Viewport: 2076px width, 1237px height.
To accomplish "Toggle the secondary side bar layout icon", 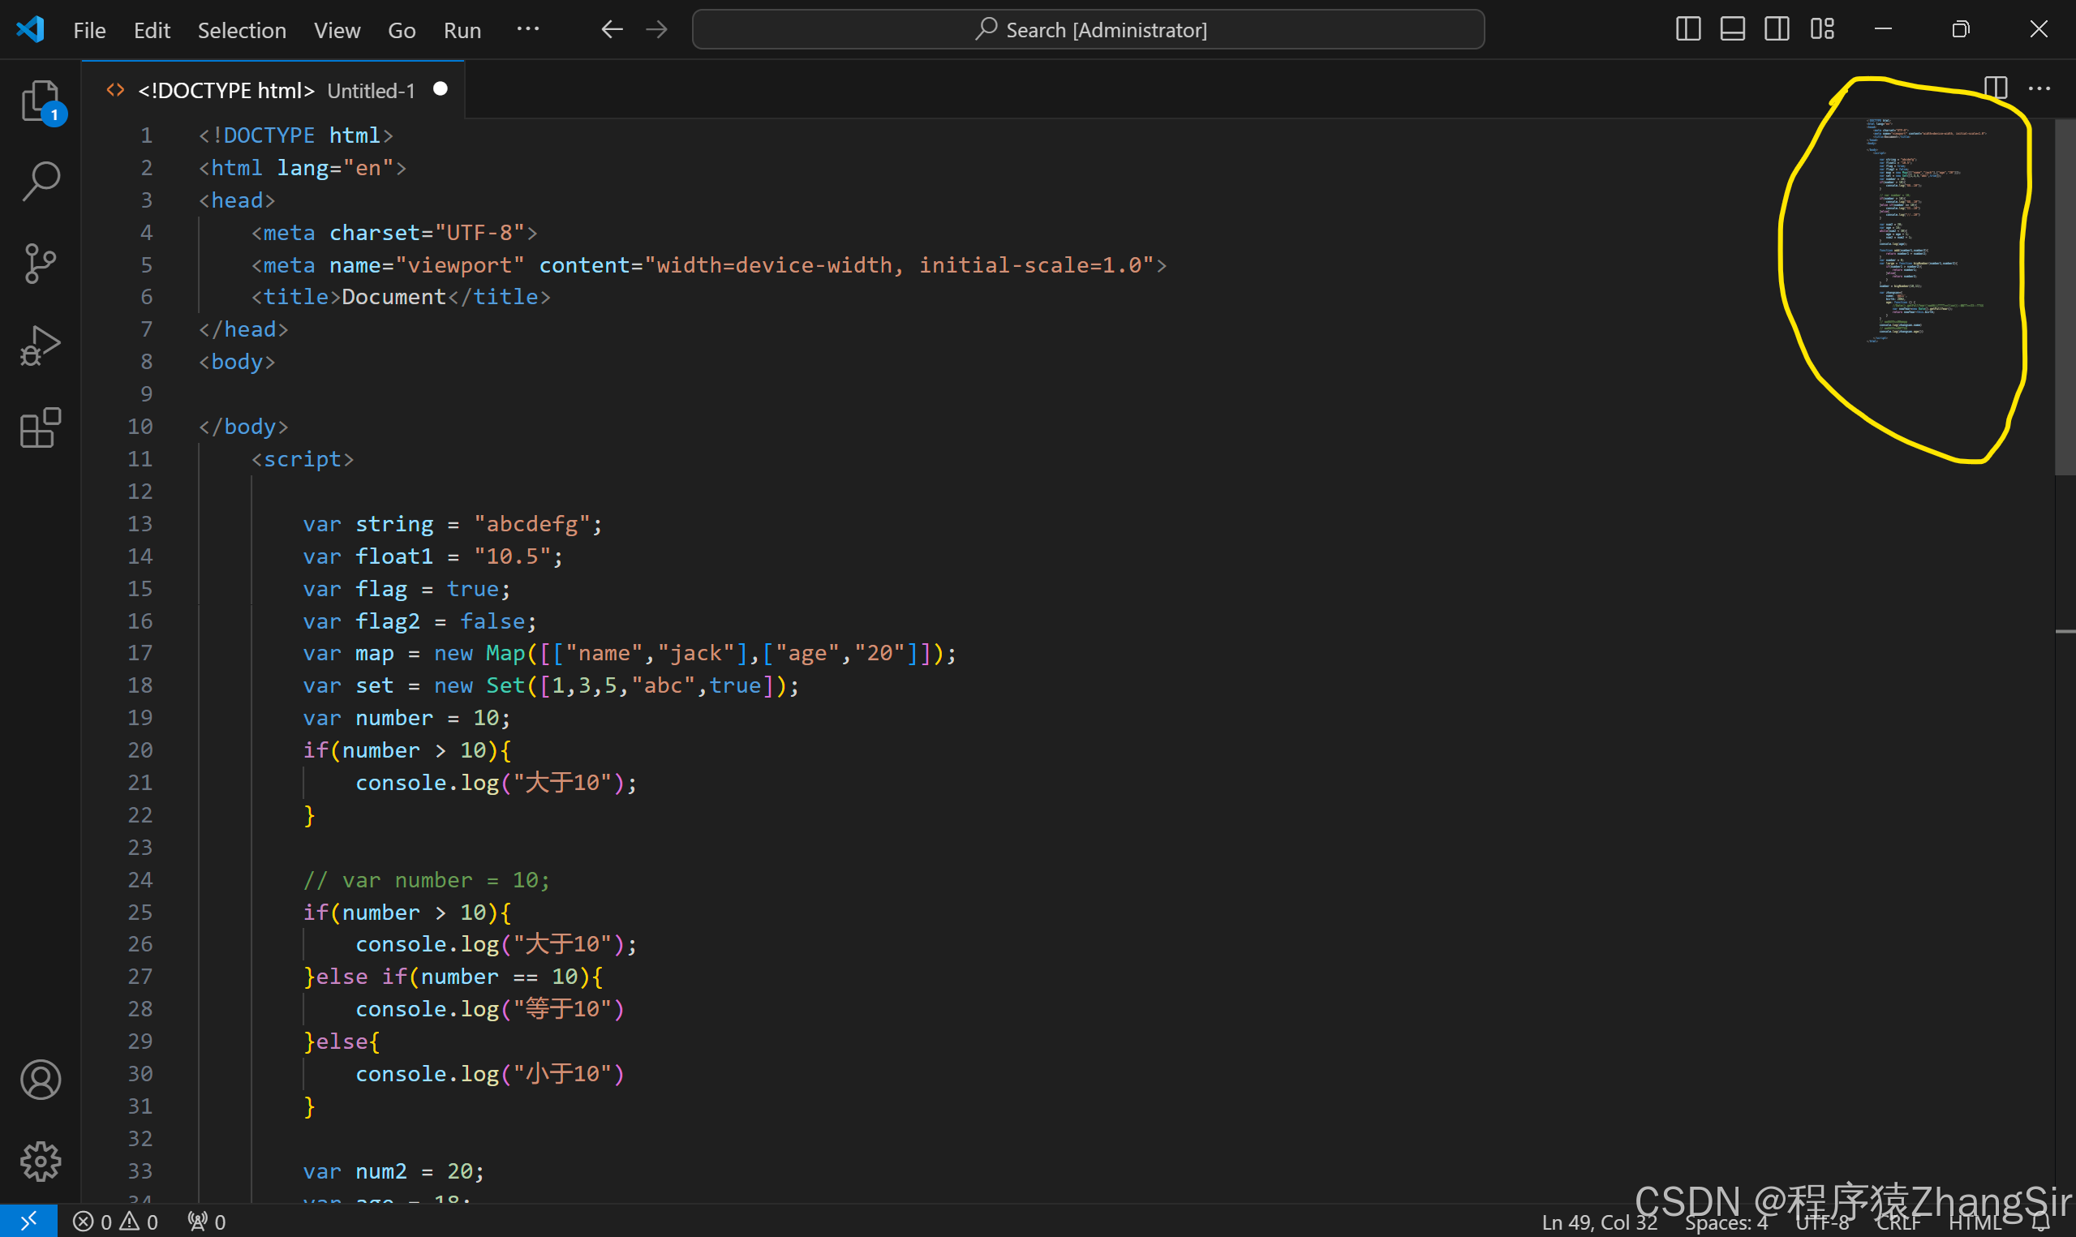I will pos(1776,29).
